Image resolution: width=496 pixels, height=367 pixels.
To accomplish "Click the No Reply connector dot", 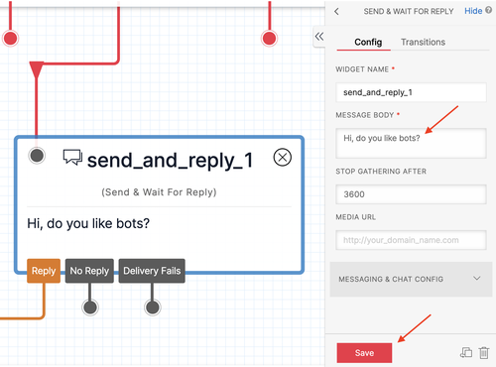I will point(90,307).
